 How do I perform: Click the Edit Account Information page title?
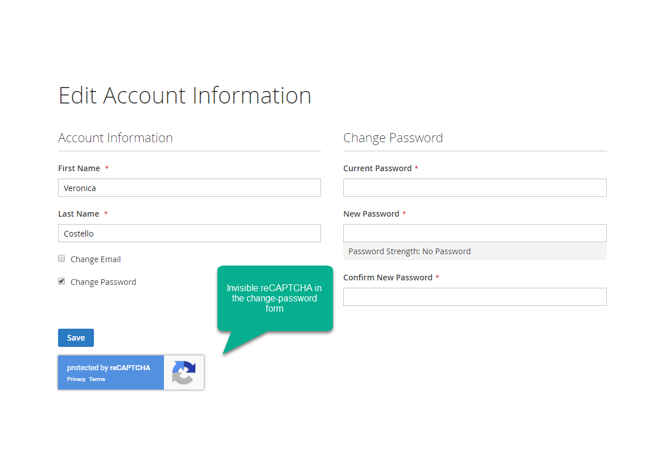[x=185, y=96]
